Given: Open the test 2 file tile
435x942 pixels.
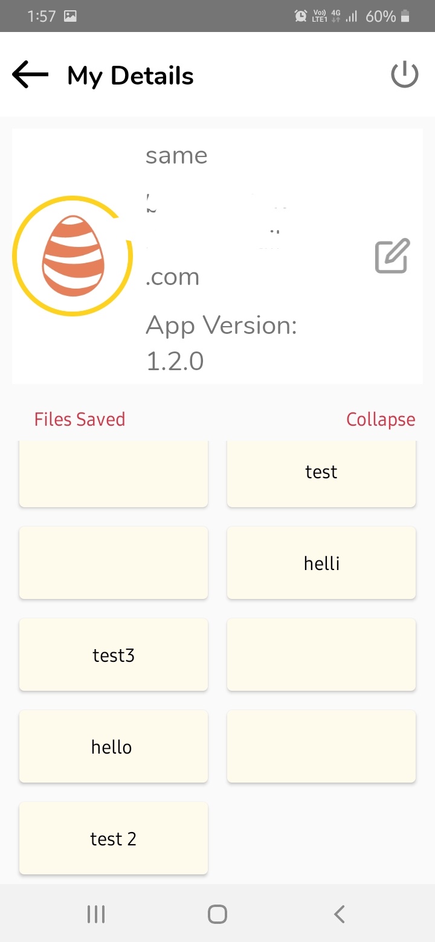Looking at the screenshot, I should click(x=114, y=838).
